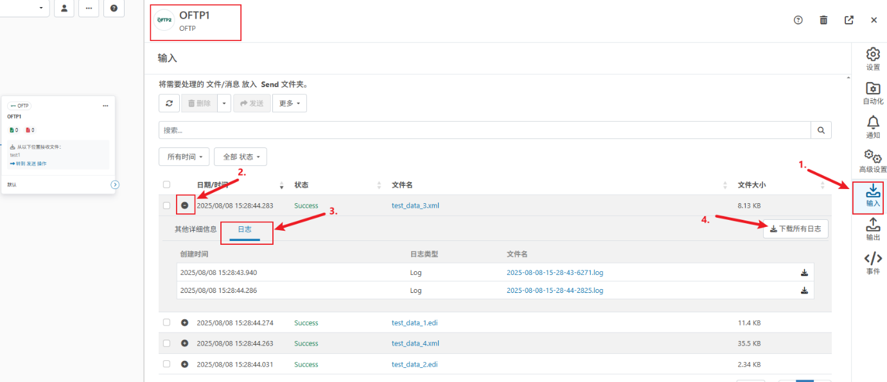Screen dimensions: 887x382
Task: Check the box for test_data_1.edi row
Action: 167,322
